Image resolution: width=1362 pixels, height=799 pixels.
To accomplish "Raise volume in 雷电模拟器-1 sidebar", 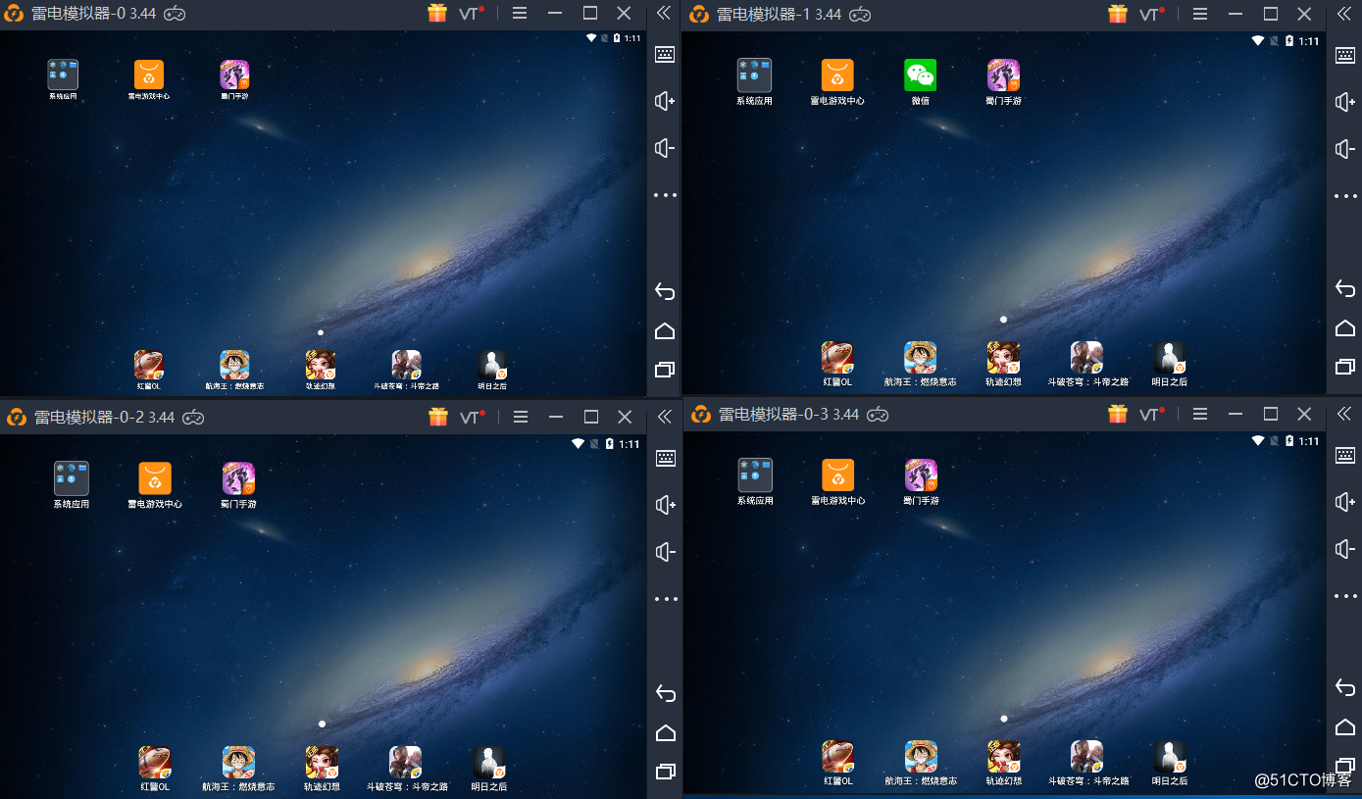I will pyautogui.click(x=1345, y=102).
